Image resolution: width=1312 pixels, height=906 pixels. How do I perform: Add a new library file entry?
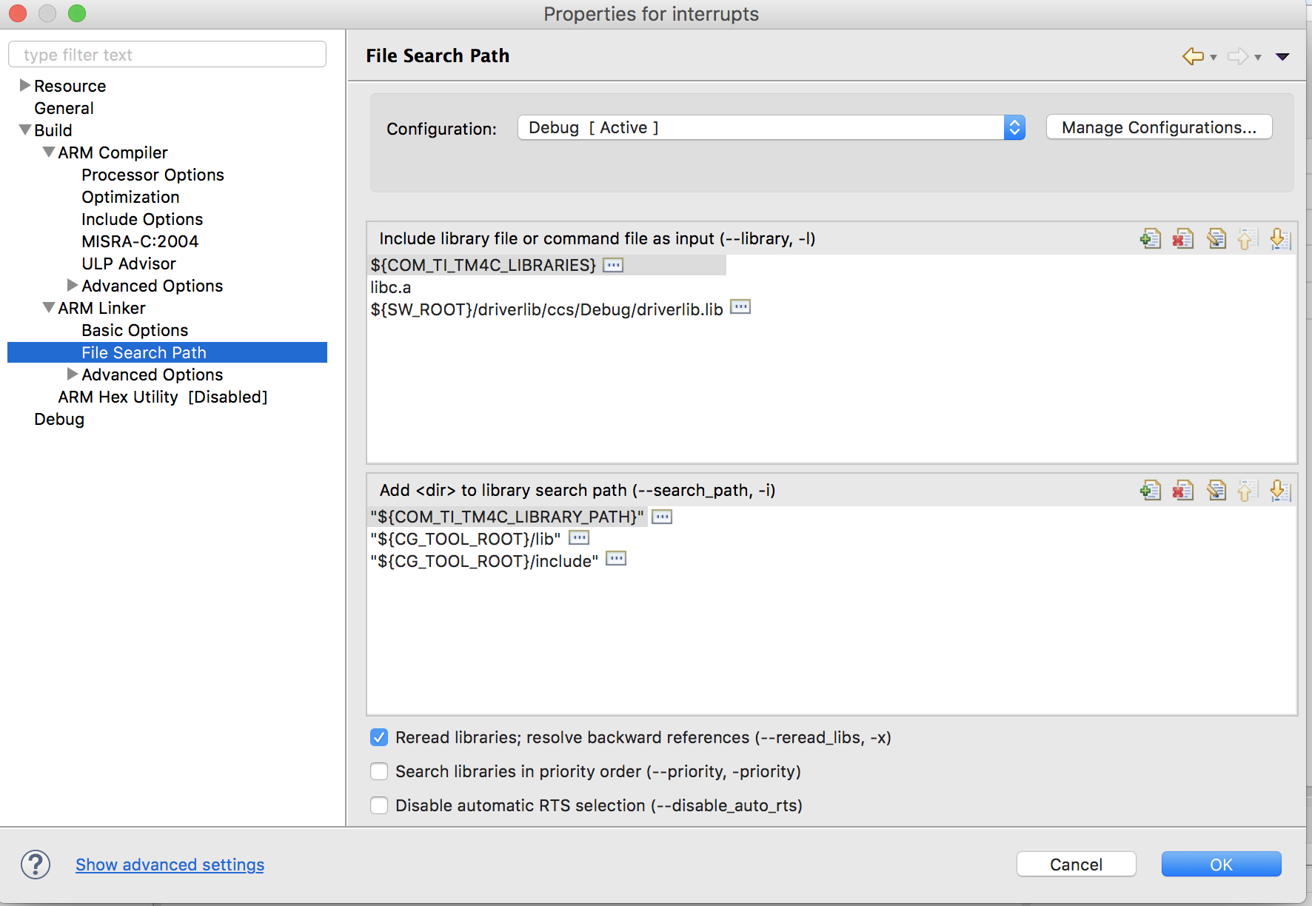1150,238
